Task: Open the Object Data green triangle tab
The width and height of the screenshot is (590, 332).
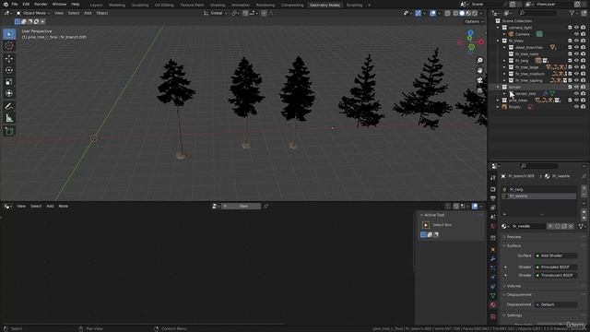Action: pyautogui.click(x=493, y=295)
